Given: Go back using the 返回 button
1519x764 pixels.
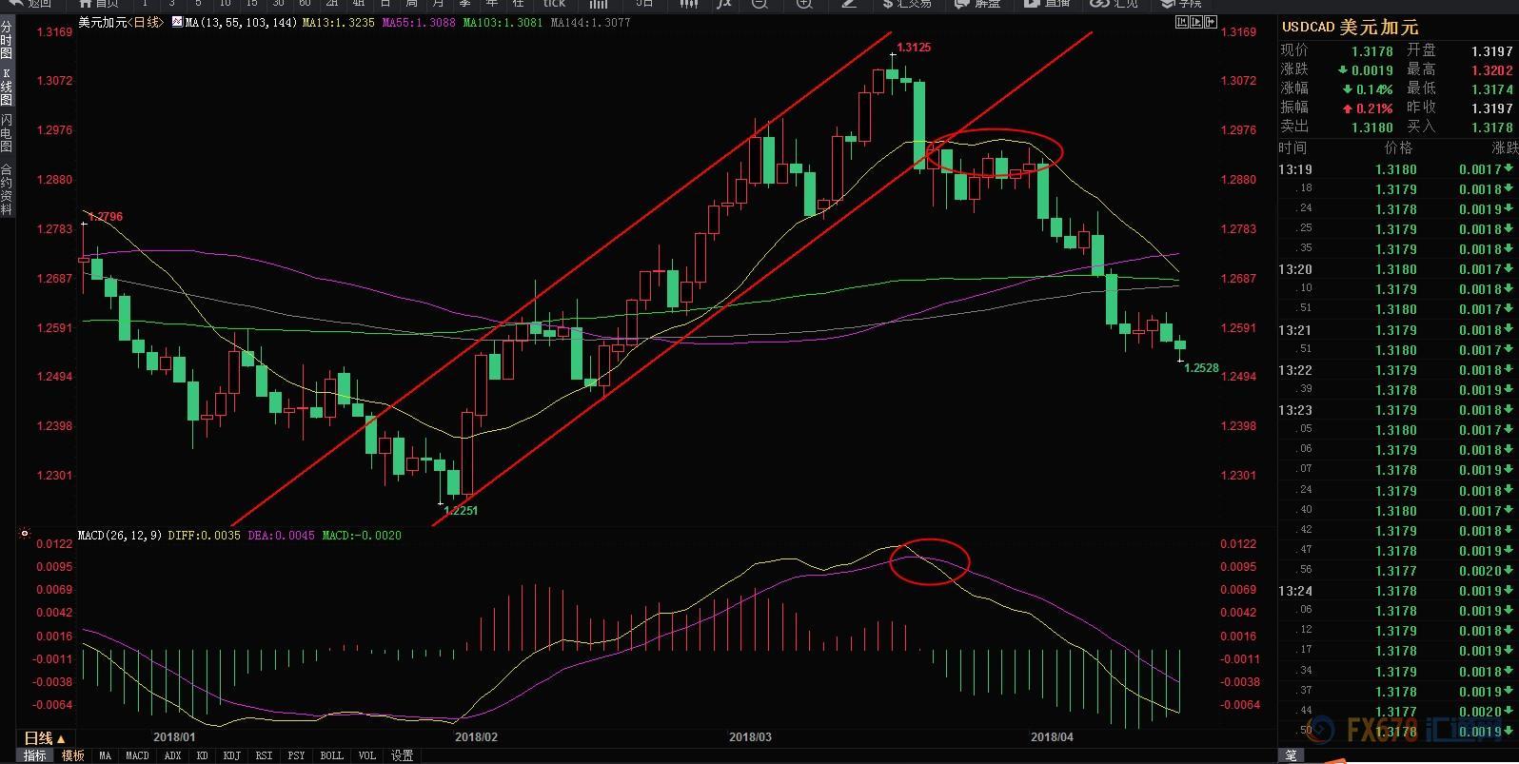Looking at the screenshot, I should pos(30,4).
